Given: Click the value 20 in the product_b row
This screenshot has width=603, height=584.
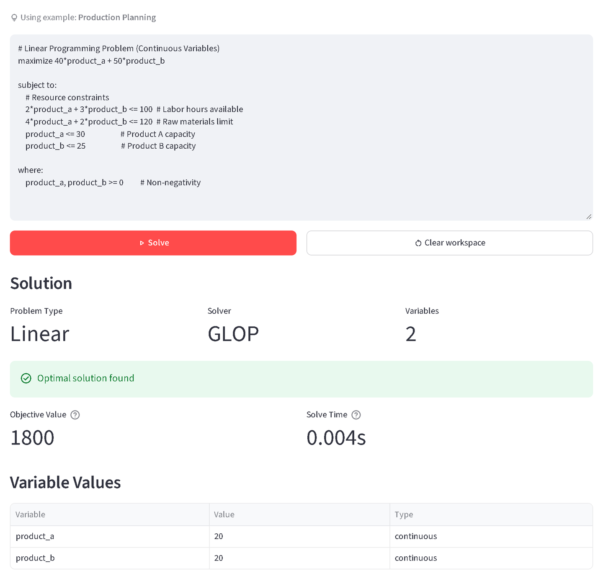Looking at the screenshot, I should [x=299, y=558].
